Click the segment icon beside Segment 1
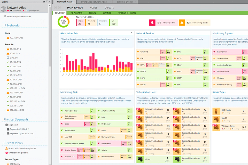 click(7, 125)
